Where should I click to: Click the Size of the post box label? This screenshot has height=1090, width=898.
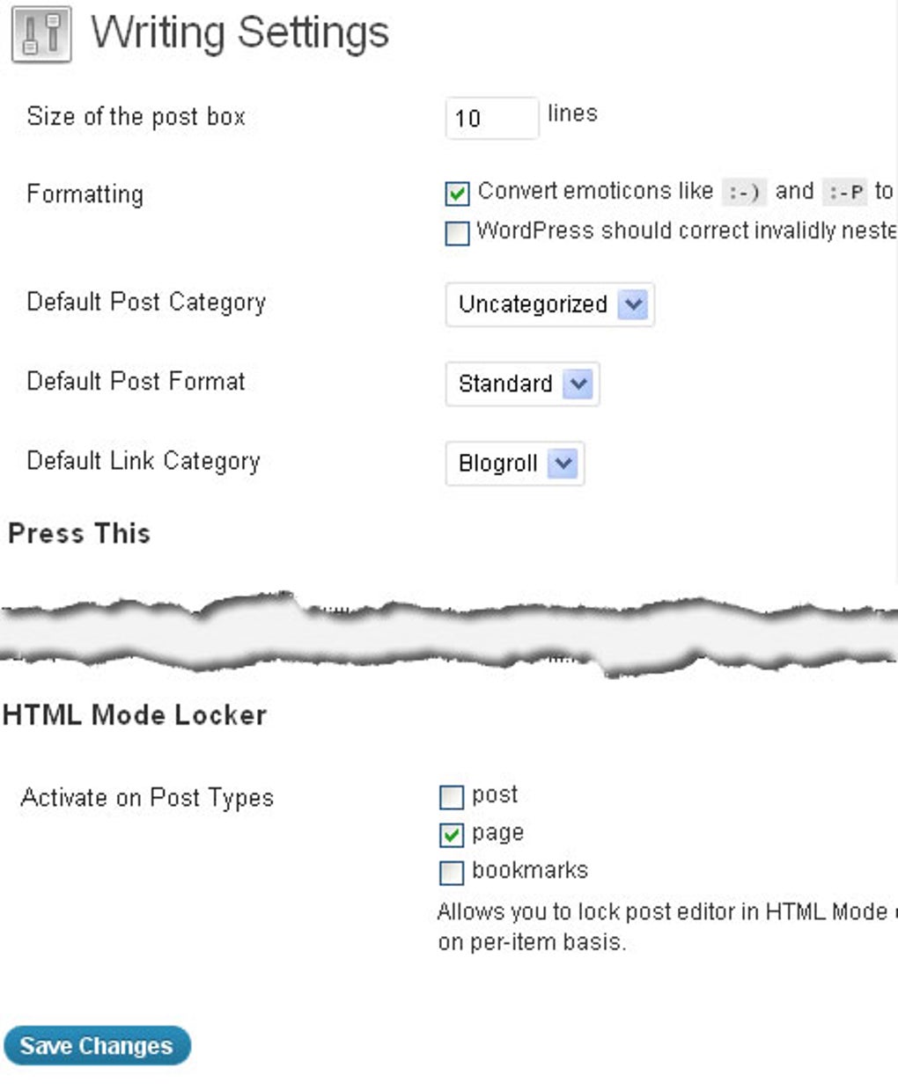click(x=136, y=117)
